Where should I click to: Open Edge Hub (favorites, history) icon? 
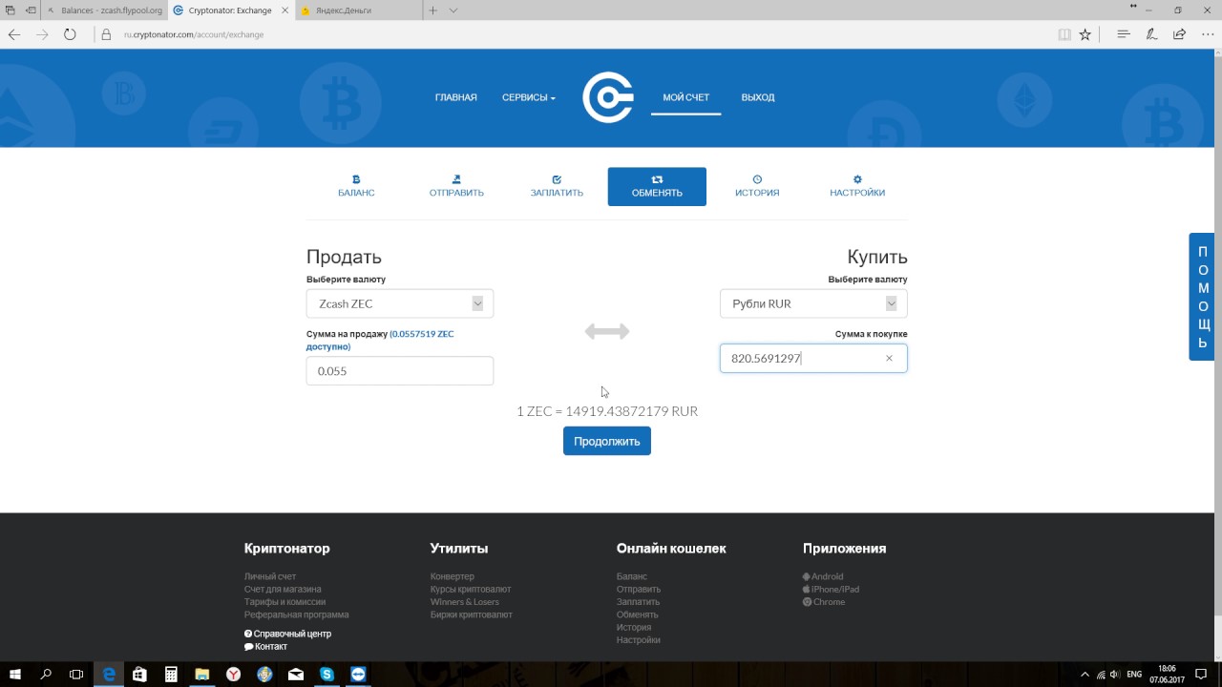[1124, 34]
